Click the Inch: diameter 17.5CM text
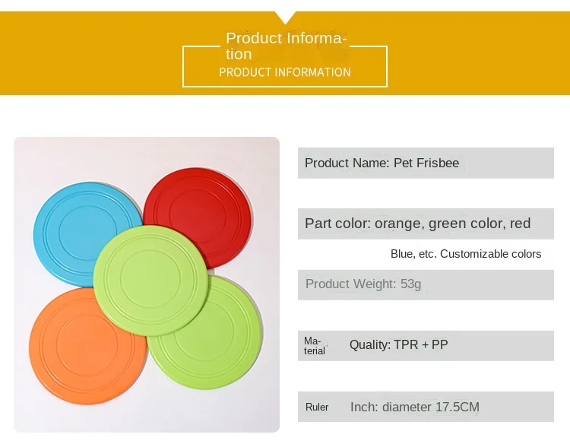Image resolution: width=570 pixels, height=444 pixels. pos(415,407)
